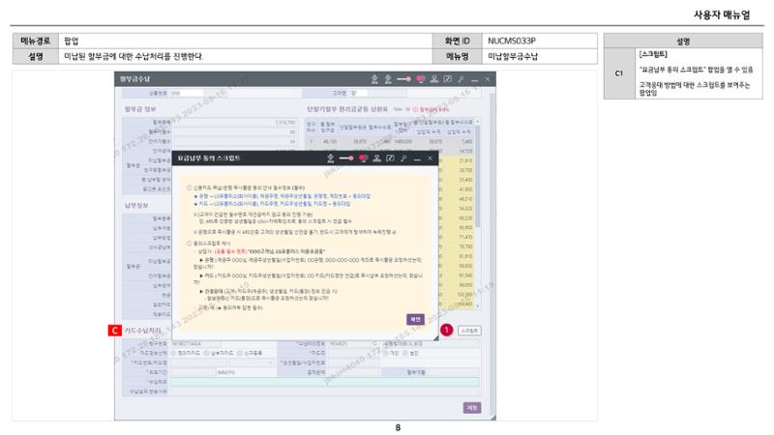Toggle the slider switch in the script popup title bar
This screenshot has width=774, height=435.
point(346,159)
